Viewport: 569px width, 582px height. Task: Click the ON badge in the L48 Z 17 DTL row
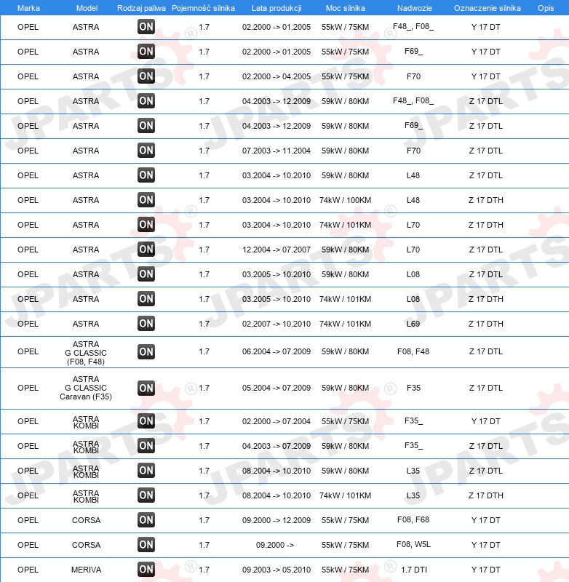pos(146,175)
